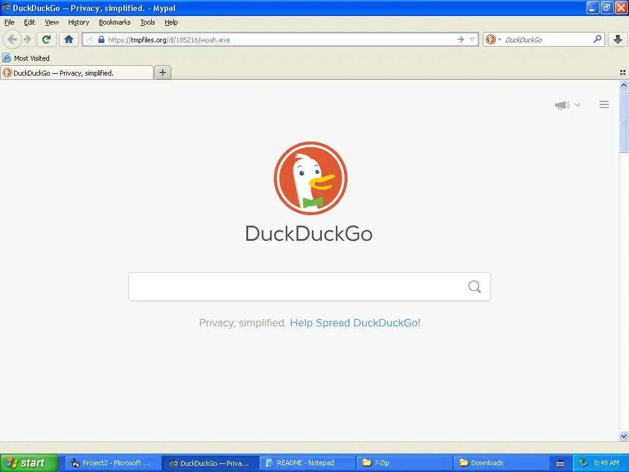This screenshot has height=472, width=629.
Task: Open the Downloads arrow button
Action: (x=618, y=39)
